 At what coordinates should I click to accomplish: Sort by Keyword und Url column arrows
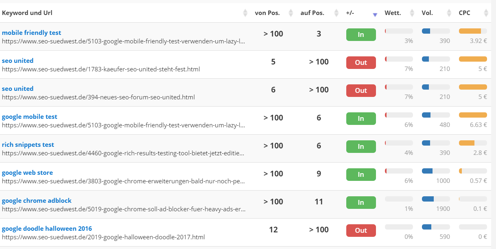[245, 13]
